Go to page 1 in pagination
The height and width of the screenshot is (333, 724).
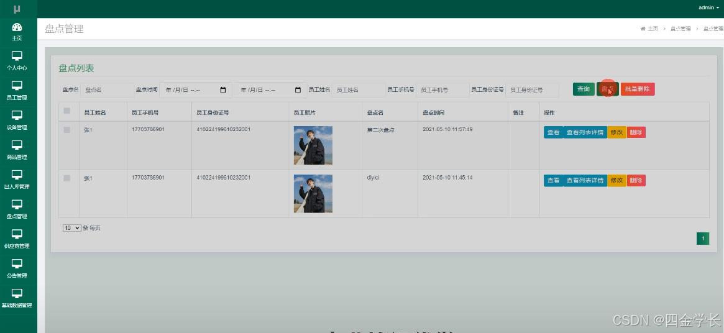click(703, 239)
